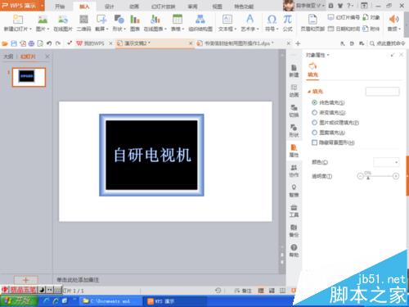Screen dimensions: 409x307
Task: Click the slide number (幻灯片编号) button
Action: (x=344, y=17)
